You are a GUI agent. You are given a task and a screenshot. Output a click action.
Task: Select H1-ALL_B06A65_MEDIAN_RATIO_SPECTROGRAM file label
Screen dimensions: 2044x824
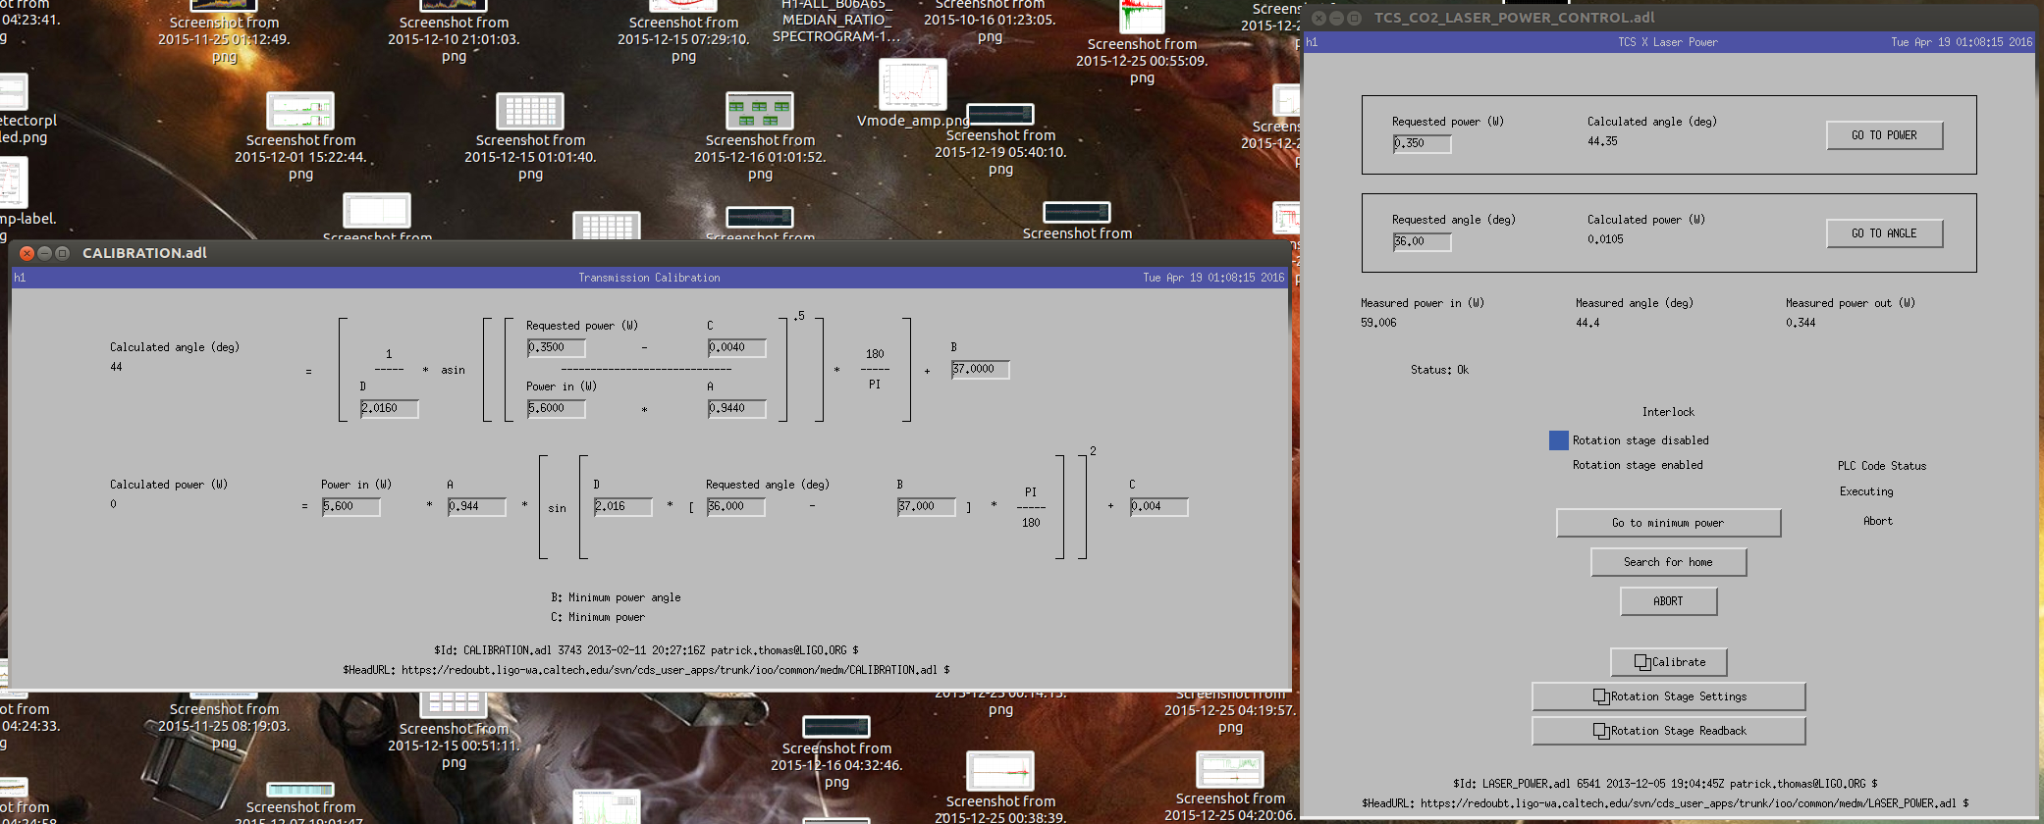point(835,21)
